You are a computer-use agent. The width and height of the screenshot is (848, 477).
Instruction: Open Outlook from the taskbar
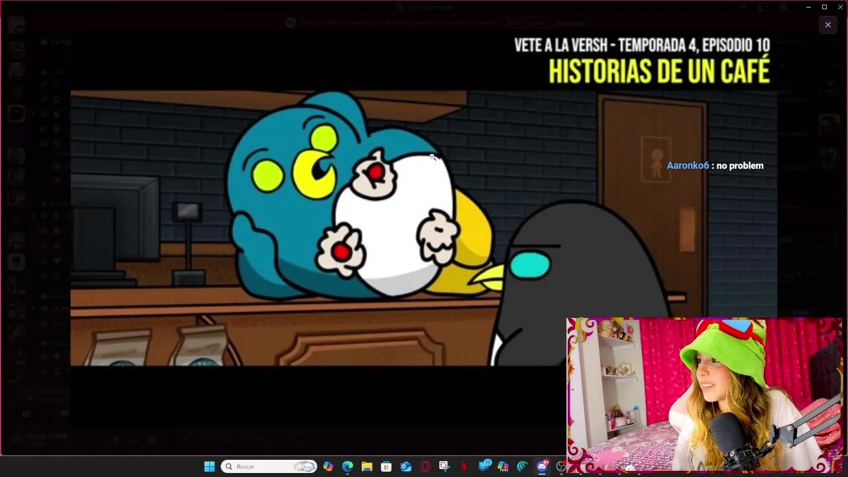point(405,466)
